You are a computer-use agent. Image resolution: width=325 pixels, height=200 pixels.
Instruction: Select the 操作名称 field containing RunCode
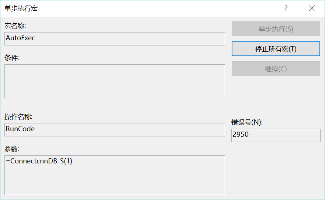click(115, 130)
